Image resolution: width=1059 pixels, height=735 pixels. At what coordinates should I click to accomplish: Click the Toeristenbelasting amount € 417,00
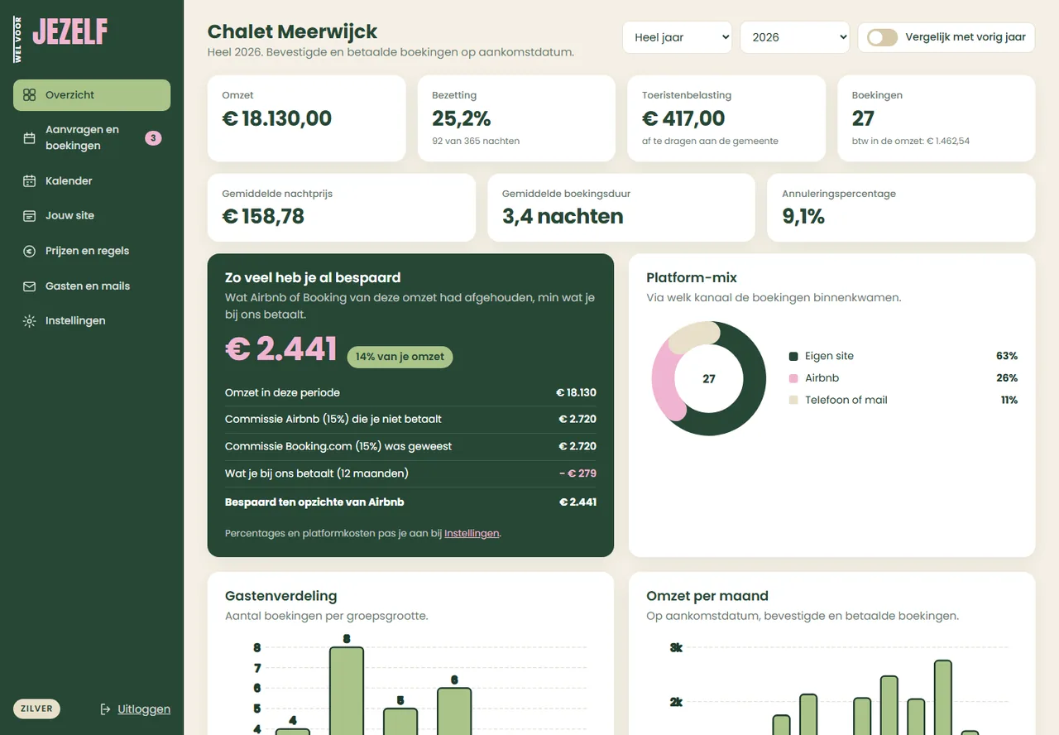click(x=683, y=118)
